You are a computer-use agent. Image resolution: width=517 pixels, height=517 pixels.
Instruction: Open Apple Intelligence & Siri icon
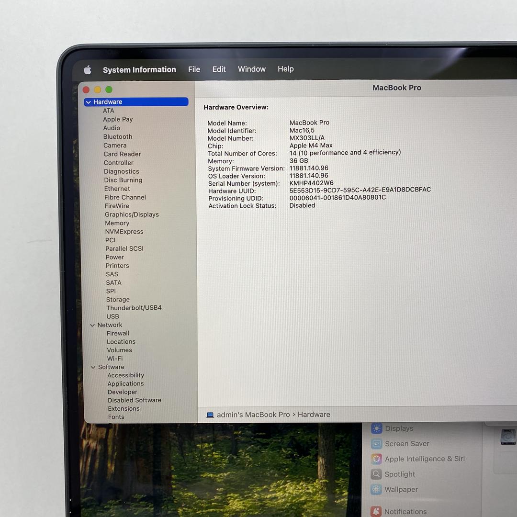[377, 459]
